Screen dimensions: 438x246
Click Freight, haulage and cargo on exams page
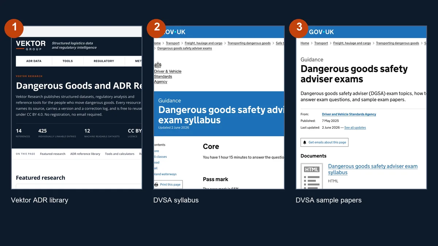352,43
